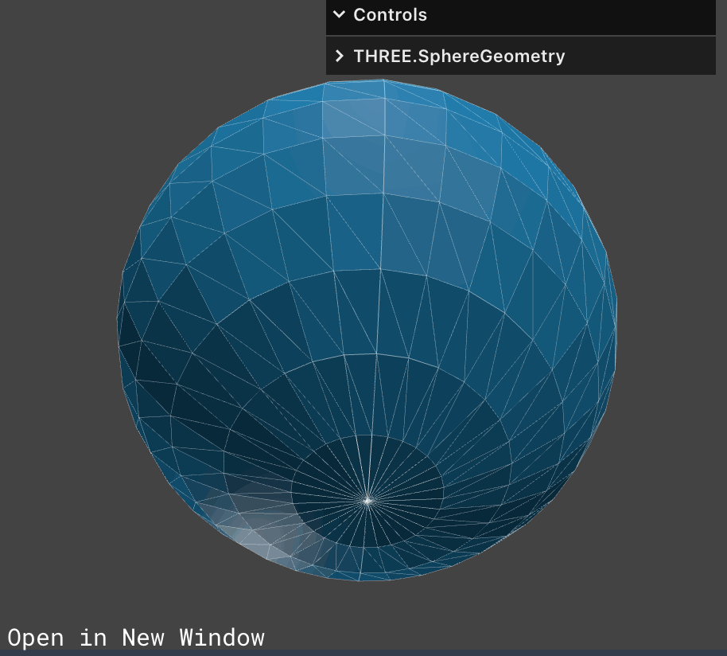Open the demo via Open in New Window
This screenshot has height=656, width=727.
click(136, 638)
